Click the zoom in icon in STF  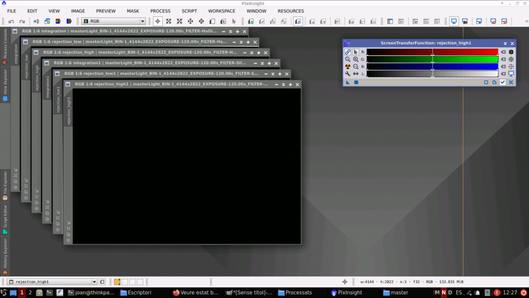356,59
